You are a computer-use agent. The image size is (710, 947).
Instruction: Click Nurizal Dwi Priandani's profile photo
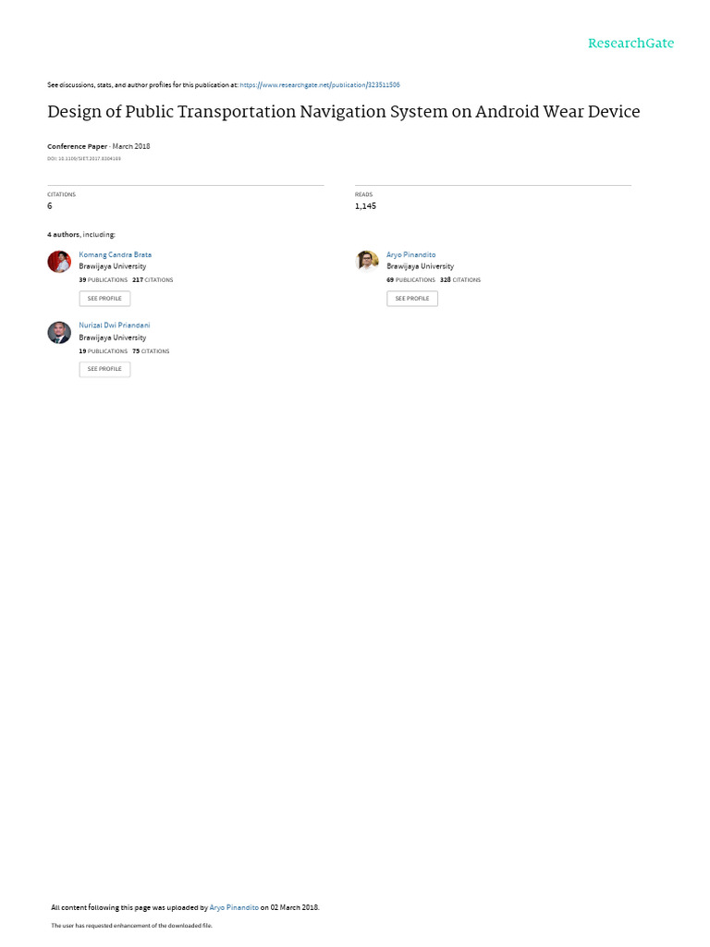click(59, 333)
